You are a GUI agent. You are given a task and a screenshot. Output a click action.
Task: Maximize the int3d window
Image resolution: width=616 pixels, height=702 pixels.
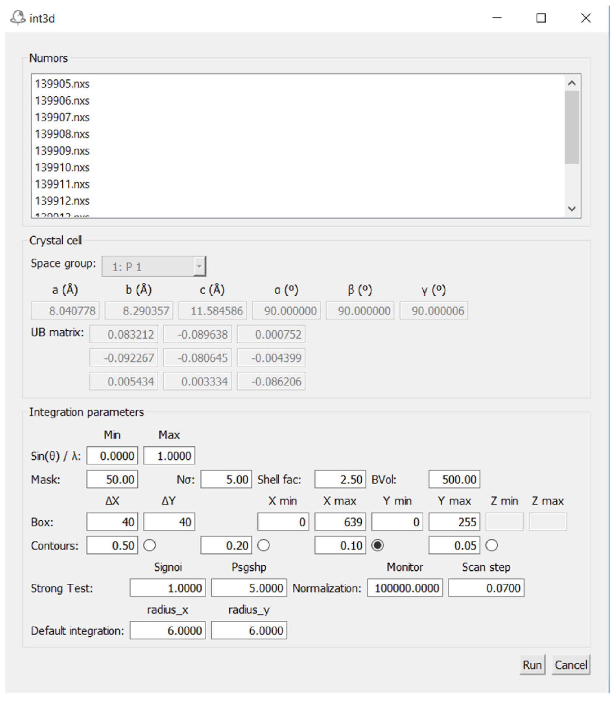click(x=541, y=18)
